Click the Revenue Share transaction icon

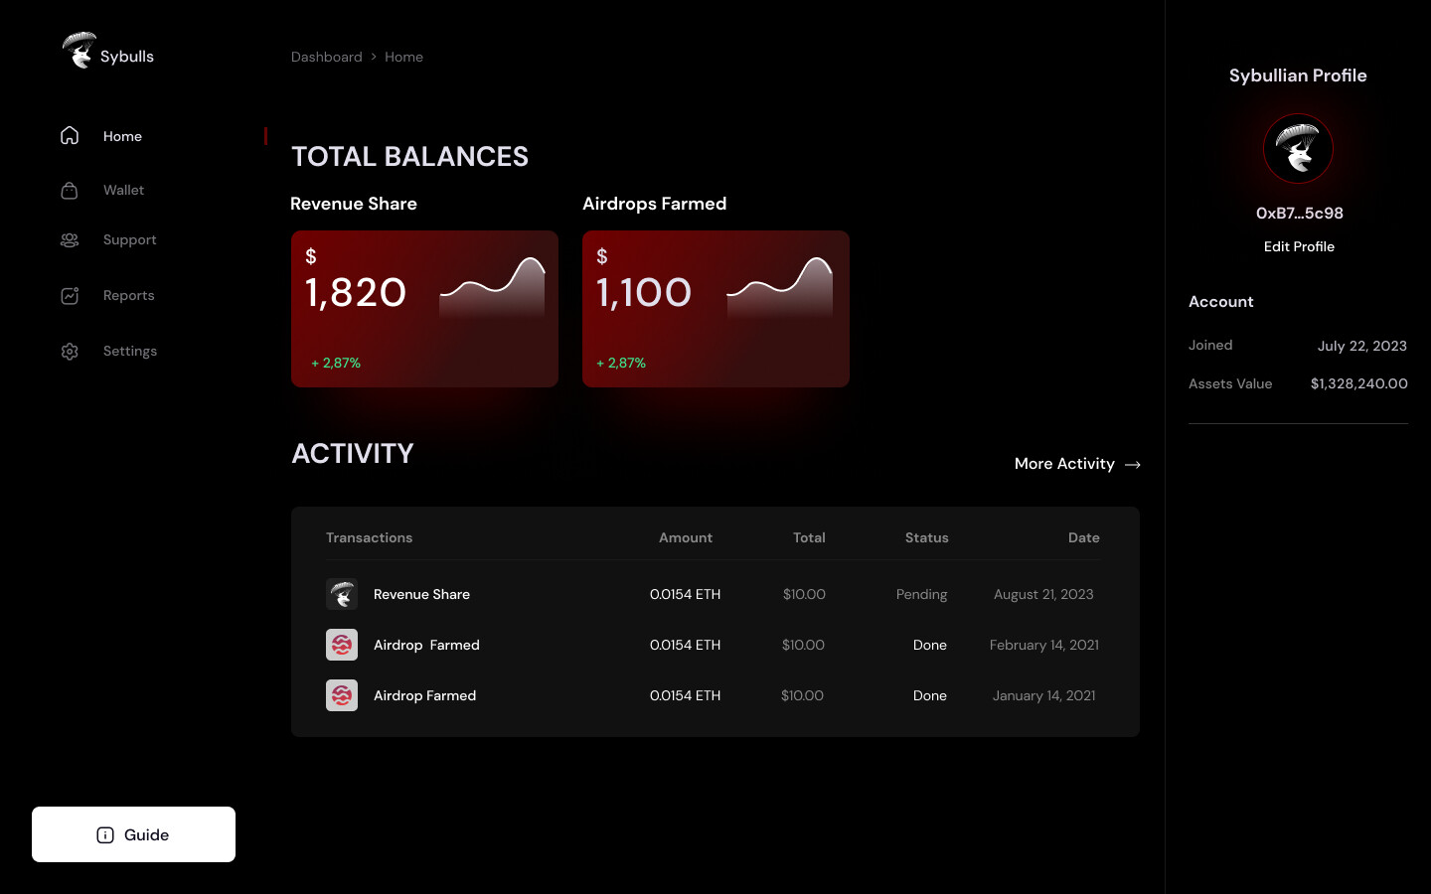click(x=342, y=593)
